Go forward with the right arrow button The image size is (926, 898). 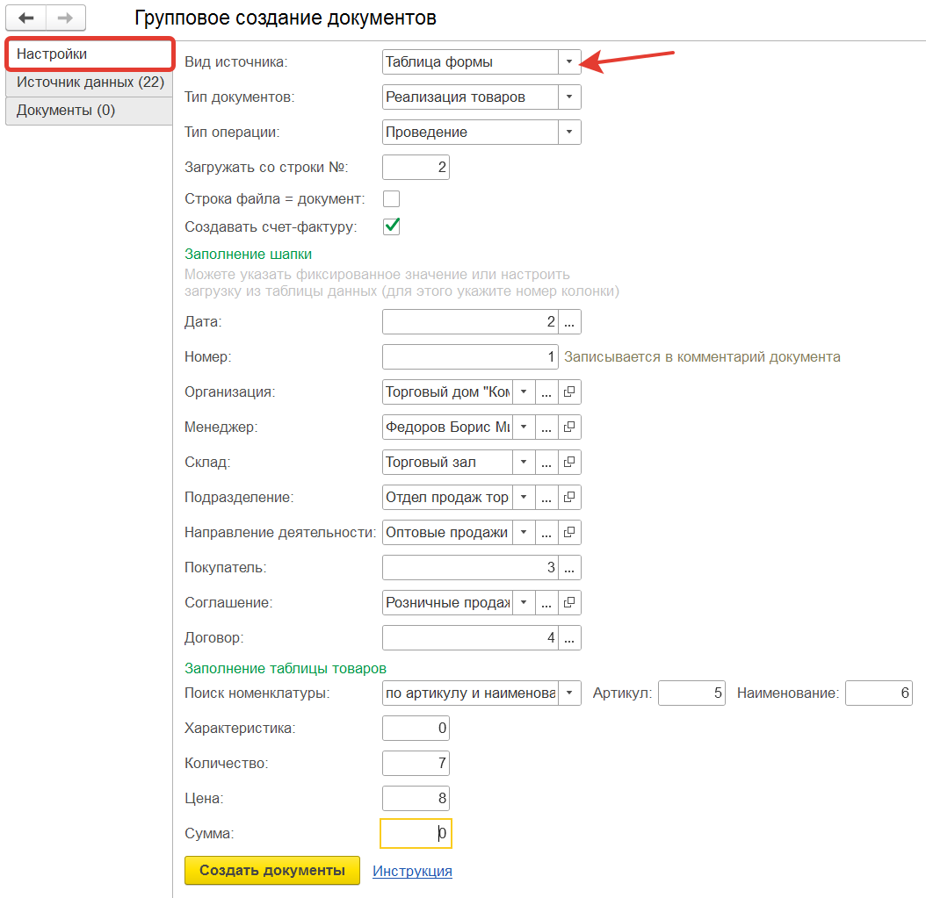click(66, 18)
